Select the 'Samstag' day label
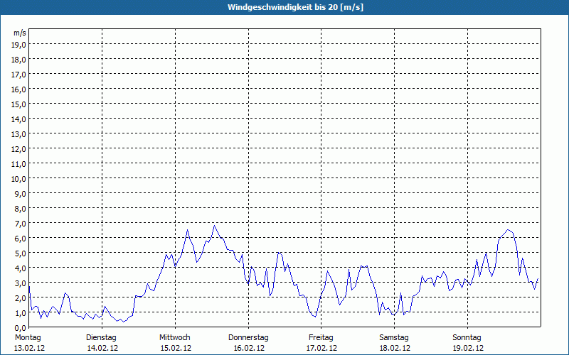Screen dimensions: 569x355 (394, 338)
